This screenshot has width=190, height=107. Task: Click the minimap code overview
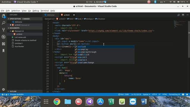click(x=180, y=24)
